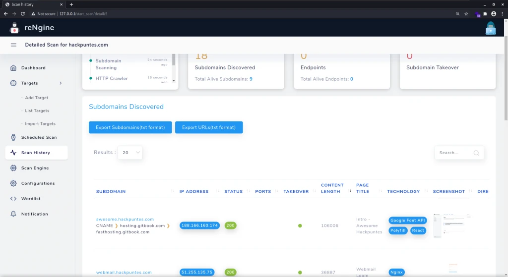Click IP badge 51.255.135.75
508x277 pixels.
[197, 272]
